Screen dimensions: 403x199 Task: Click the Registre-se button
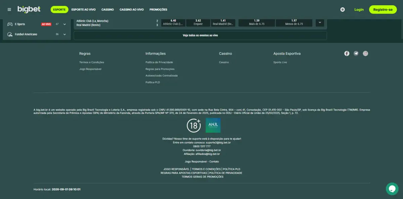(383, 10)
